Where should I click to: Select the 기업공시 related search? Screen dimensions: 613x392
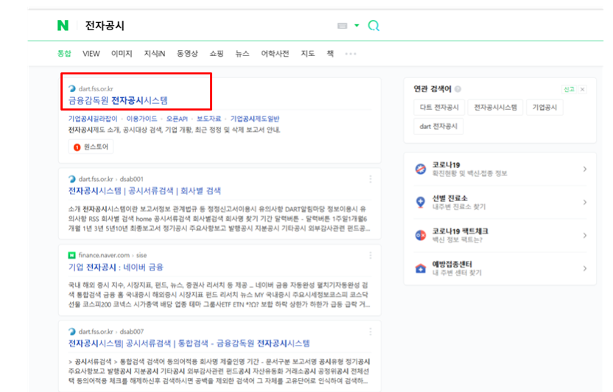click(544, 108)
